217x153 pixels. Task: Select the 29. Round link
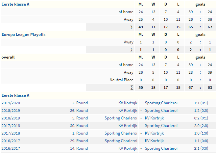click(x=79, y=141)
